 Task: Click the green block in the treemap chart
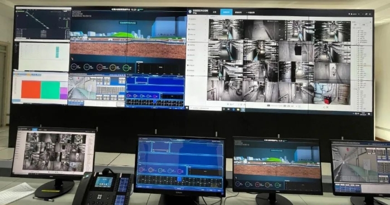coord(50,90)
